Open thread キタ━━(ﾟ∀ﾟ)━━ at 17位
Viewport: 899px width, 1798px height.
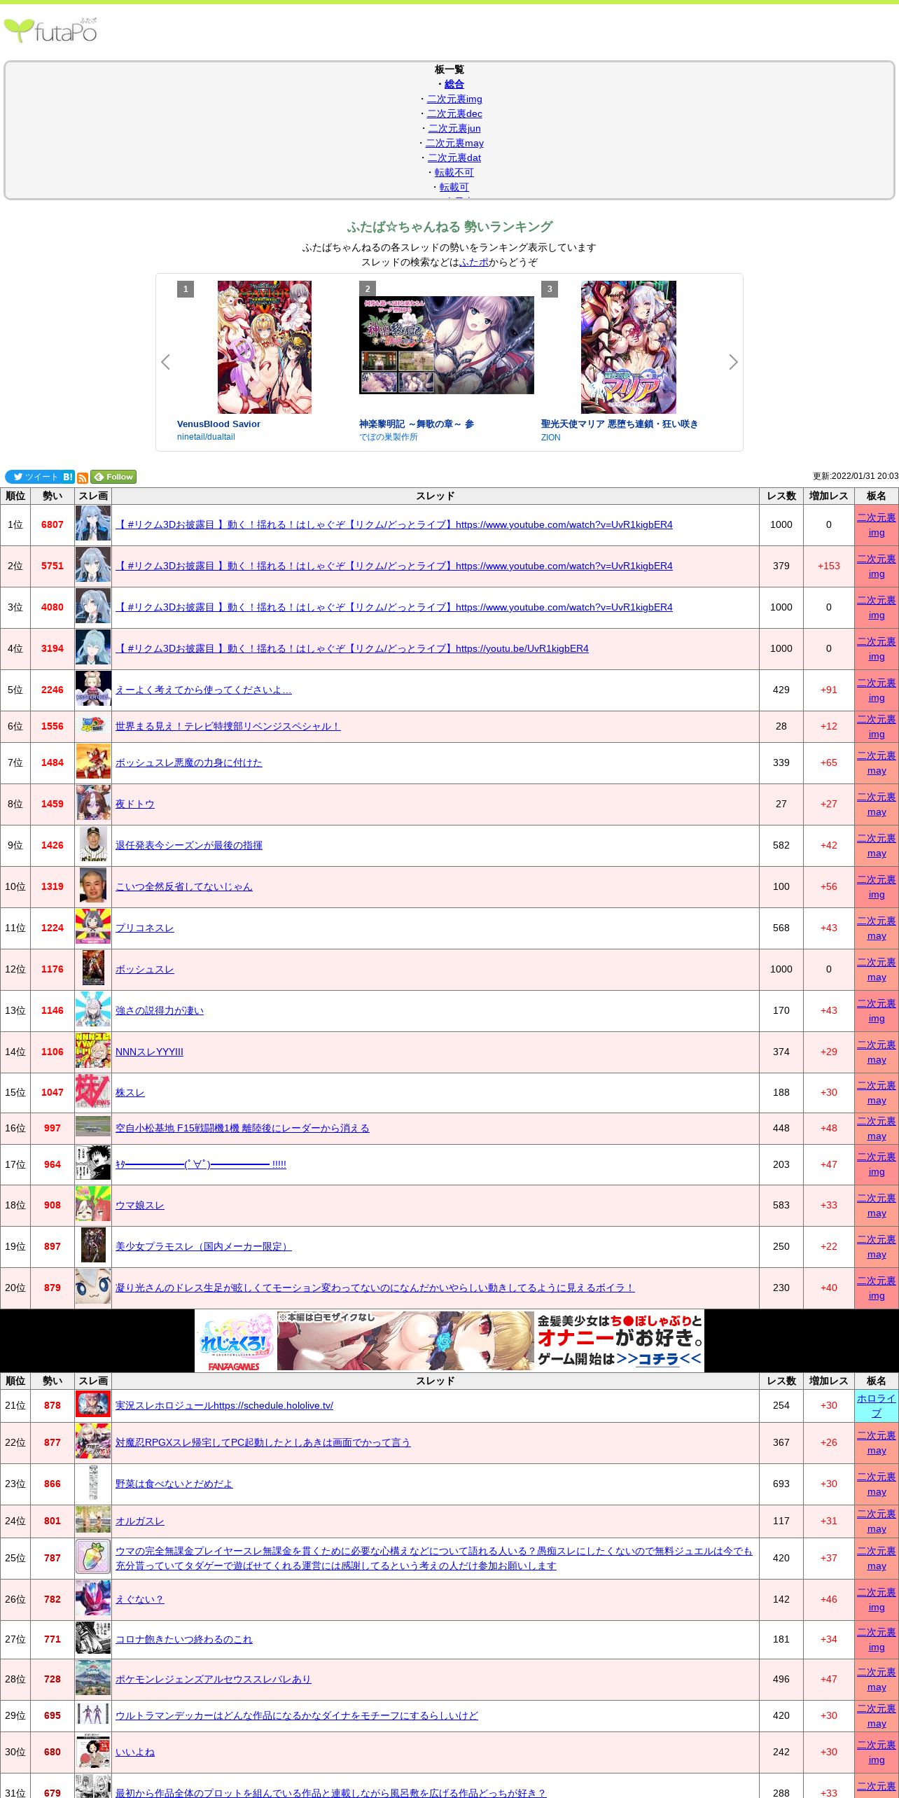[201, 1164]
